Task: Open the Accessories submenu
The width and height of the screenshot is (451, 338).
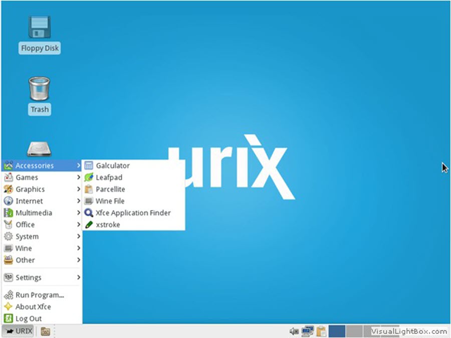Action: click(42, 165)
